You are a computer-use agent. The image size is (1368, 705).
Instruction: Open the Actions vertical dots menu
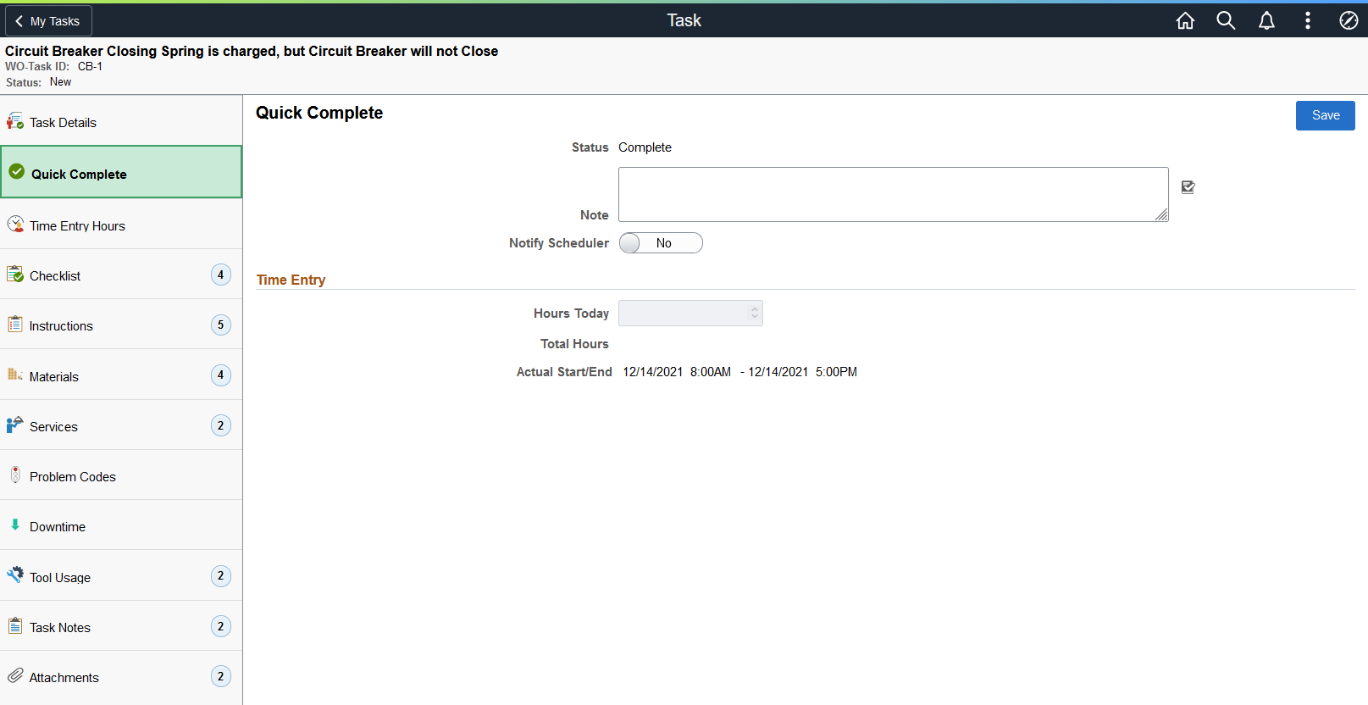tap(1308, 20)
